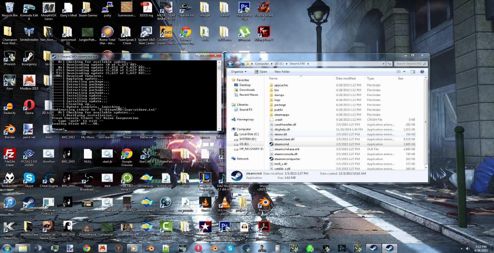This screenshot has height=253, width=494.
Task: Click the Open button in Explorer toolbar
Action: pyautogui.click(x=261, y=72)
